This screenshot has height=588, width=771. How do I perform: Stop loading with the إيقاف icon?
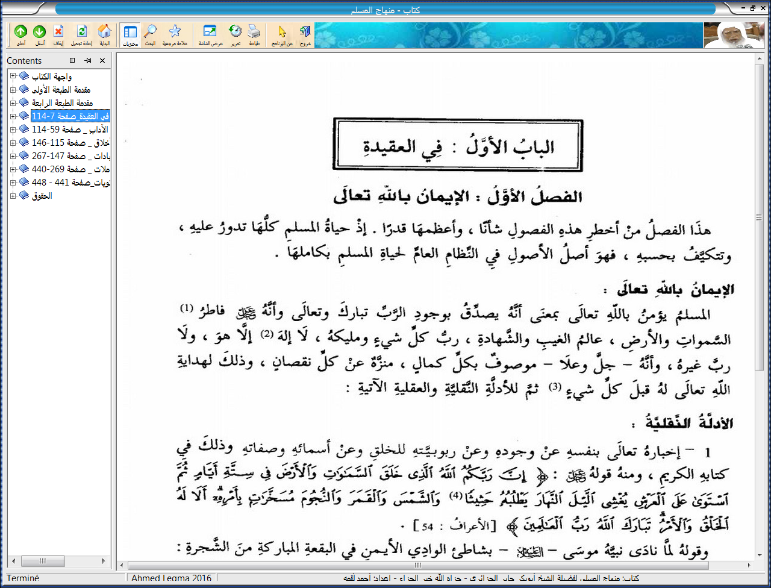(58, 34)
